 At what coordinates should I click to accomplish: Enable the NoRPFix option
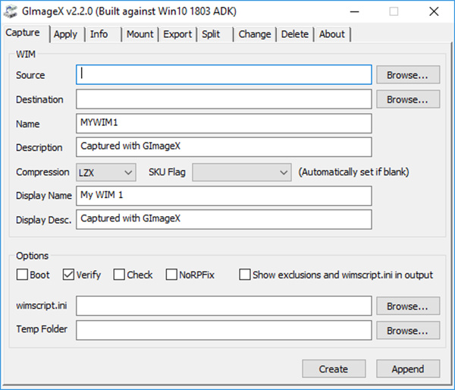click(172, 275)
